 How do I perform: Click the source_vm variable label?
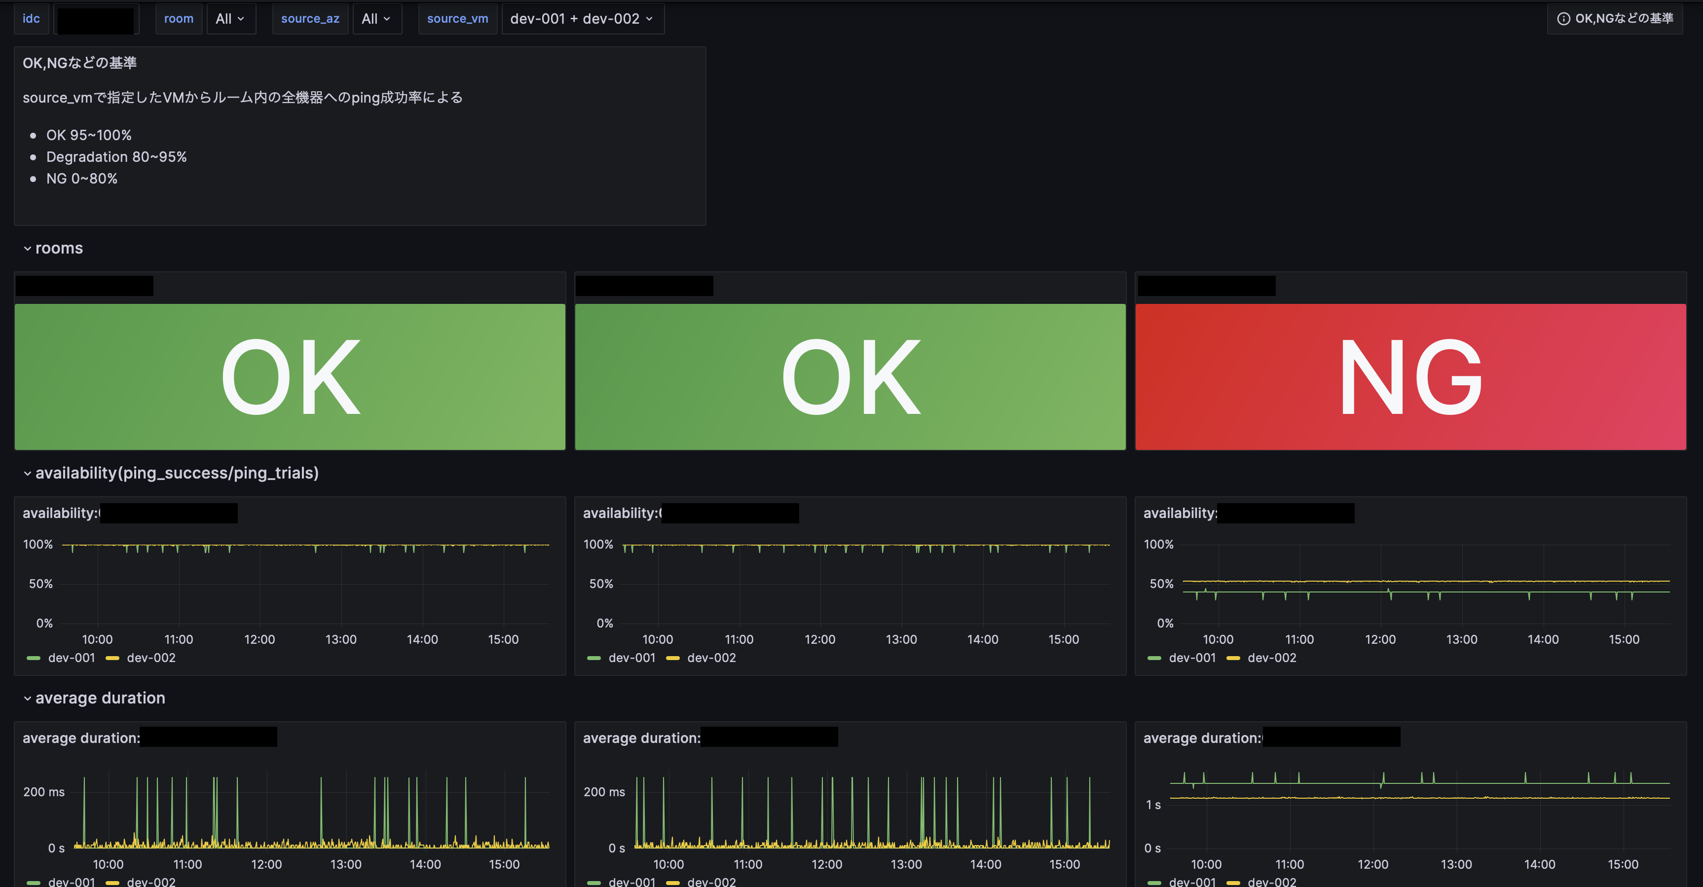(x=457, y=19)
